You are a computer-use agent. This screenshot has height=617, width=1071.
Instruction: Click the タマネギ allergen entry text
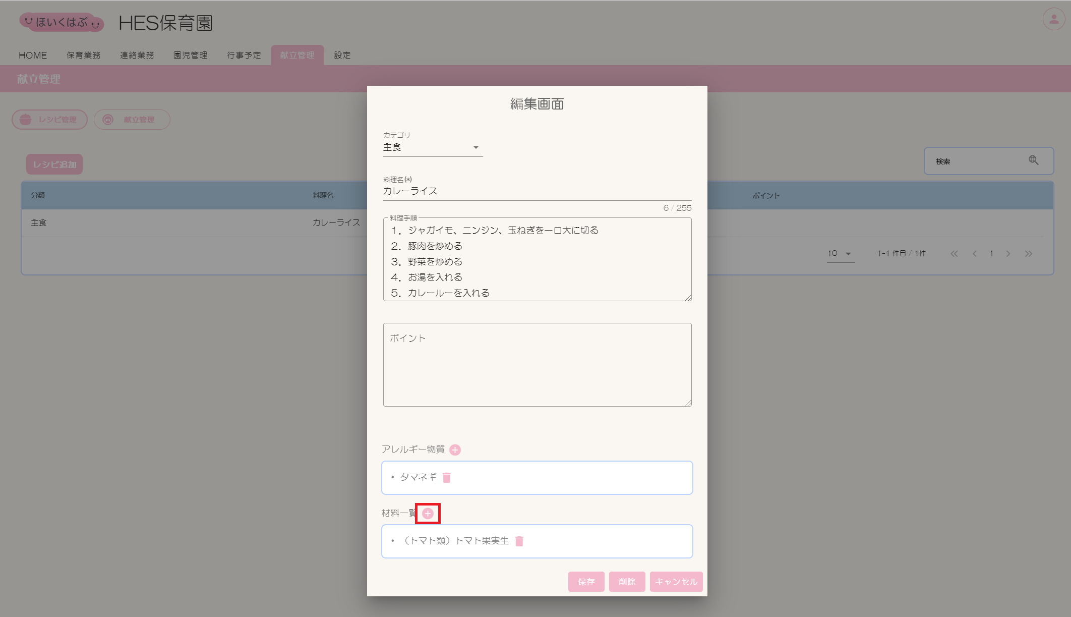pyautogui.click(x=418, y=477)
